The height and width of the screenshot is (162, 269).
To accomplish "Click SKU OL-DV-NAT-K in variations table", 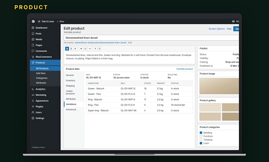I will coord(128,100).
